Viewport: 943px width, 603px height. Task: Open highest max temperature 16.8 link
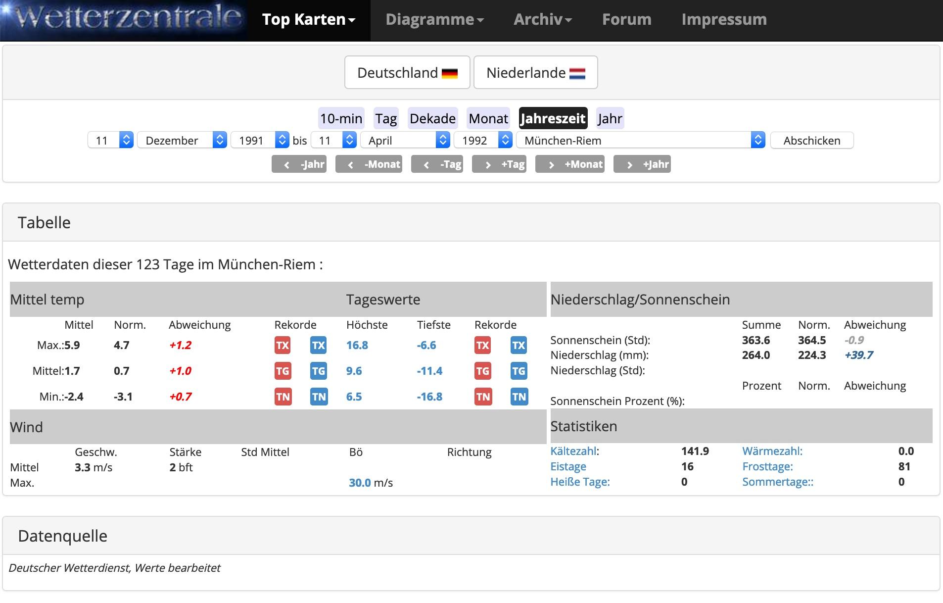(357, 345)
